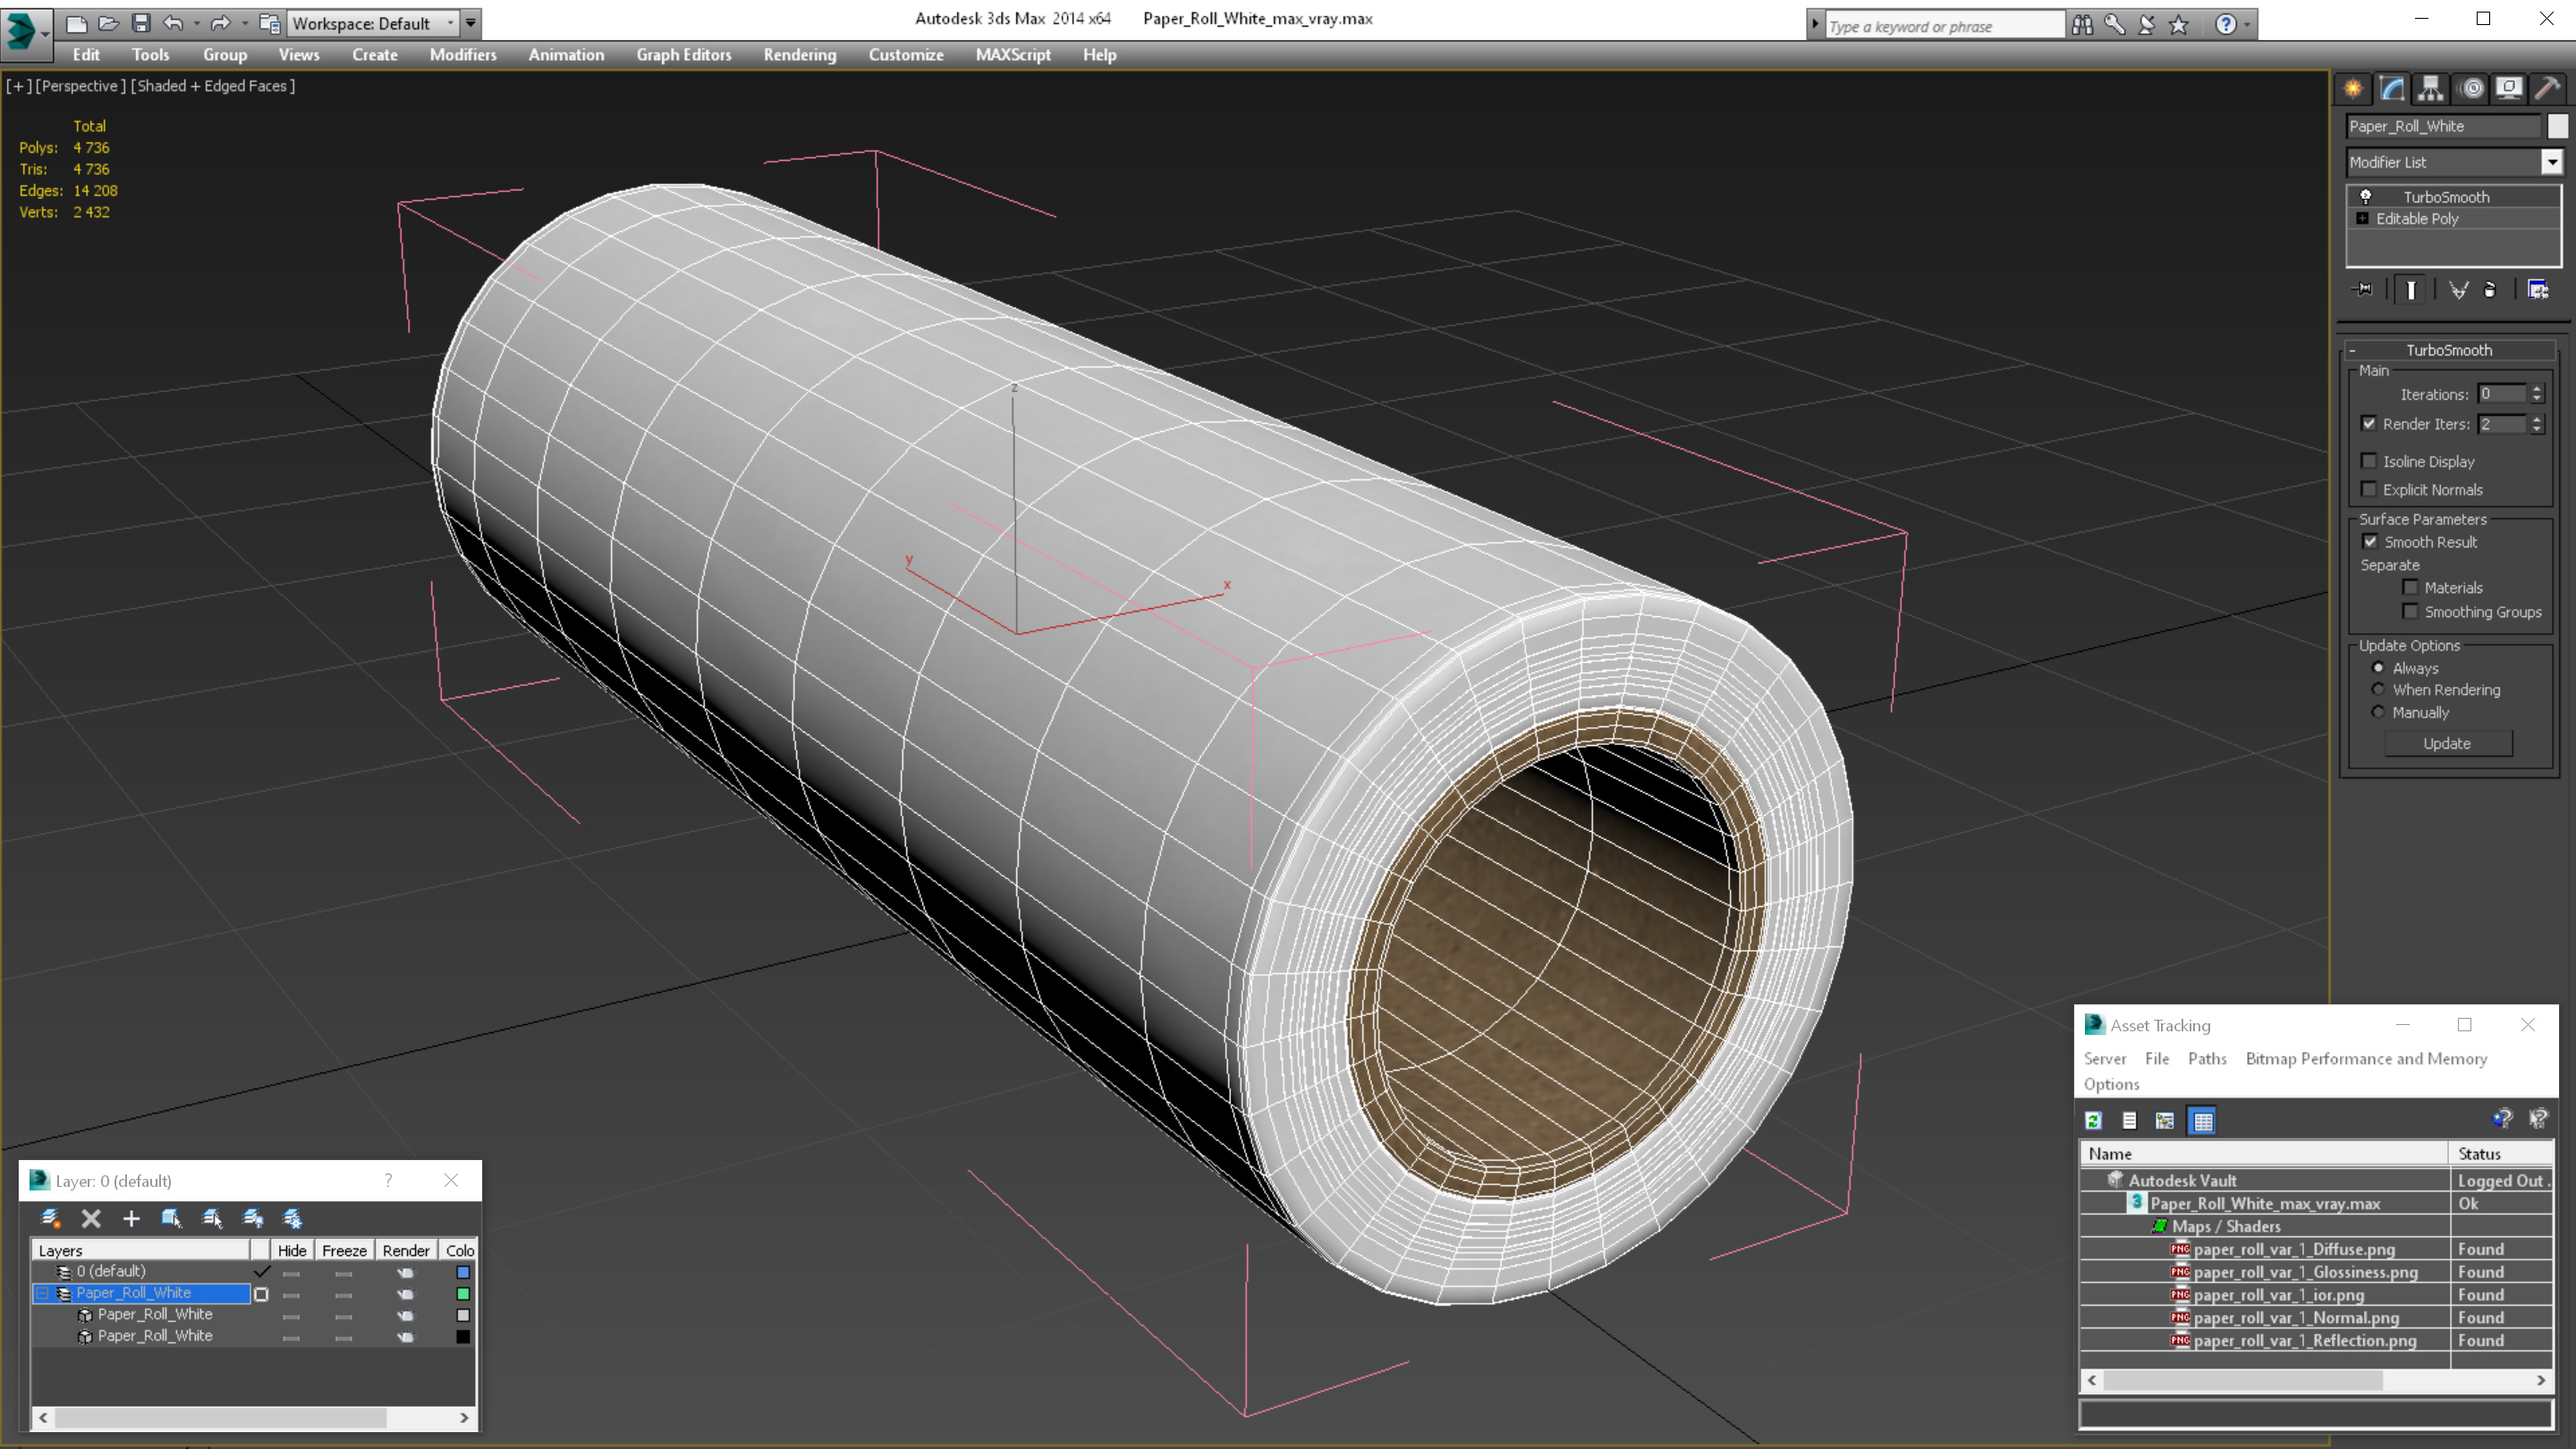Image resolution: width=2576 pixels, height=1449 pixels.
Task: Click Highlight Selected Objects' Layers icon
Action: click(212, 1218)
